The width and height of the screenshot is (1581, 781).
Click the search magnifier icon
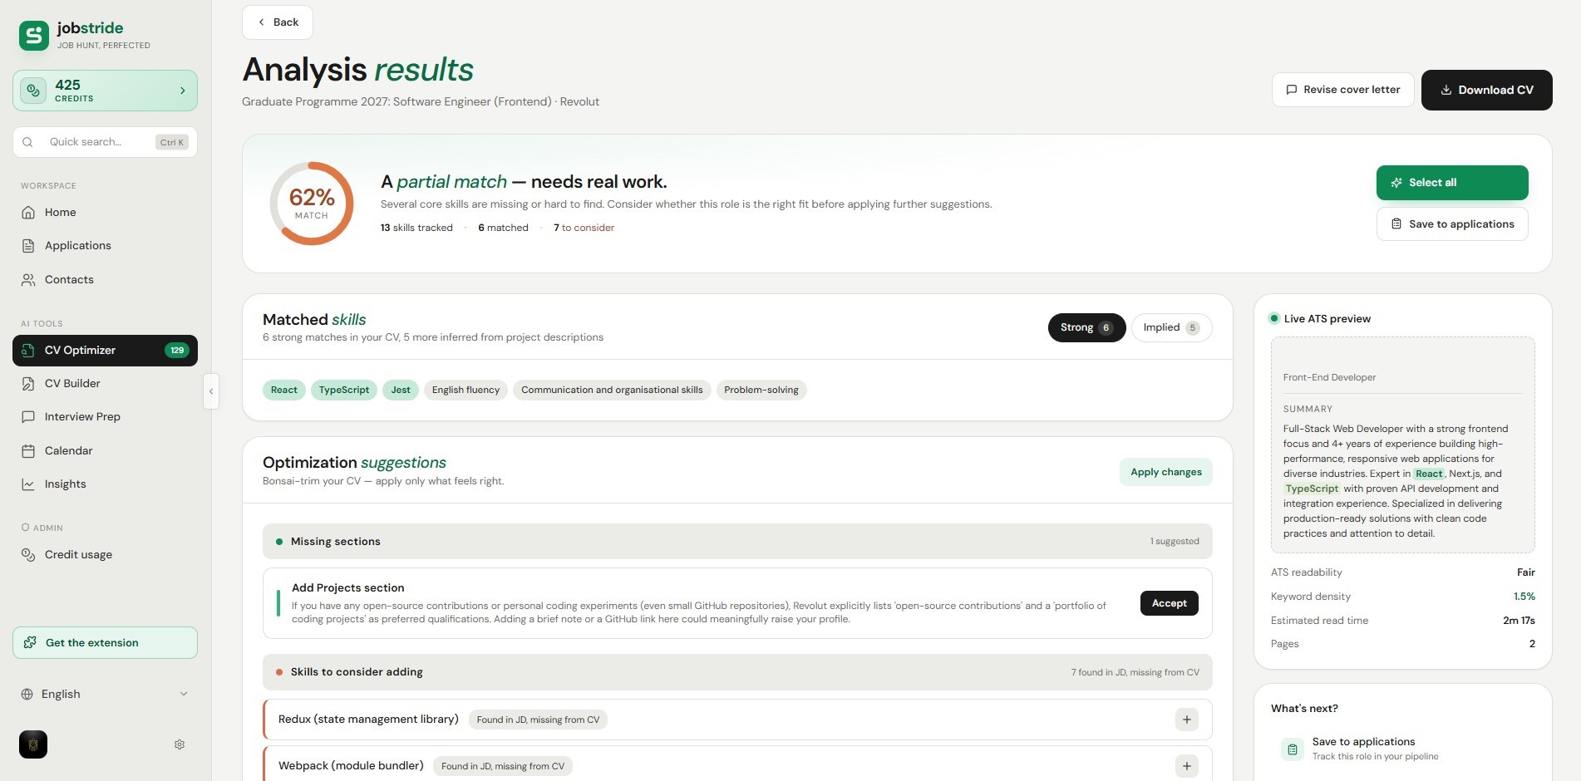27,142
